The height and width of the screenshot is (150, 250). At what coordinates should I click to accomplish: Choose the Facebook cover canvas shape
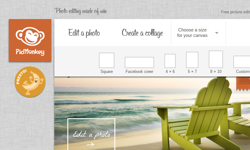pos(139,62)
